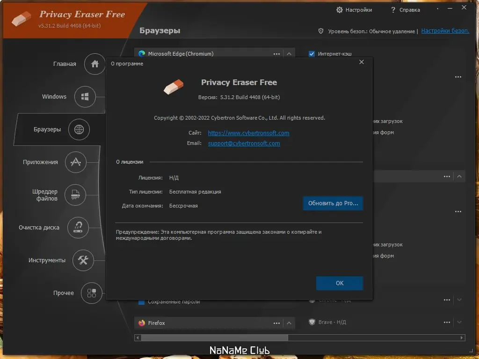Screen dimensions: 479x359
Task: Collapse the Firefox section
Action: pyautogui.click(x=289, y=323)
